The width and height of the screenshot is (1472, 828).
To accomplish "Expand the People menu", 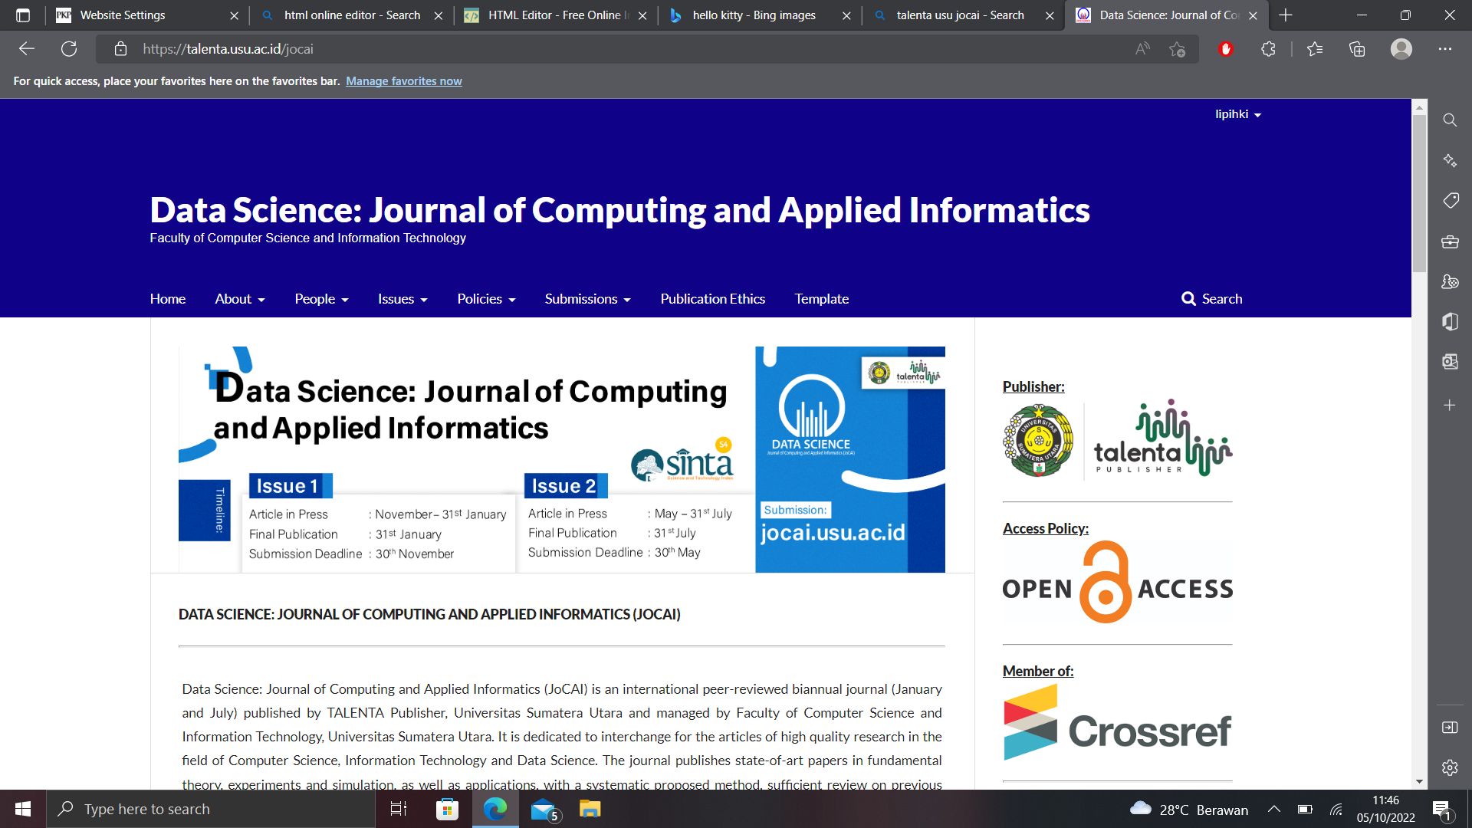I will pyautogui.click(x=322, y=299).
